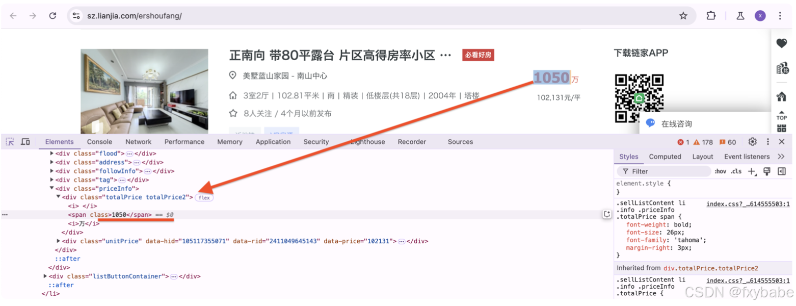Reload the page

pos(52,16)
